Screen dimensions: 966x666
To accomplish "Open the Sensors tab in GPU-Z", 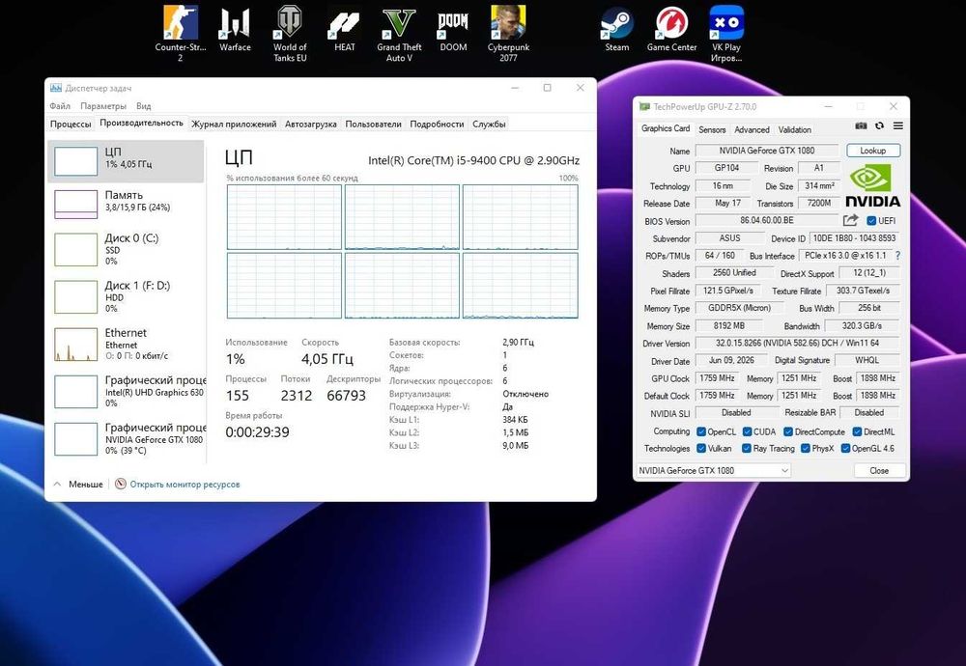I will (712, 129).
